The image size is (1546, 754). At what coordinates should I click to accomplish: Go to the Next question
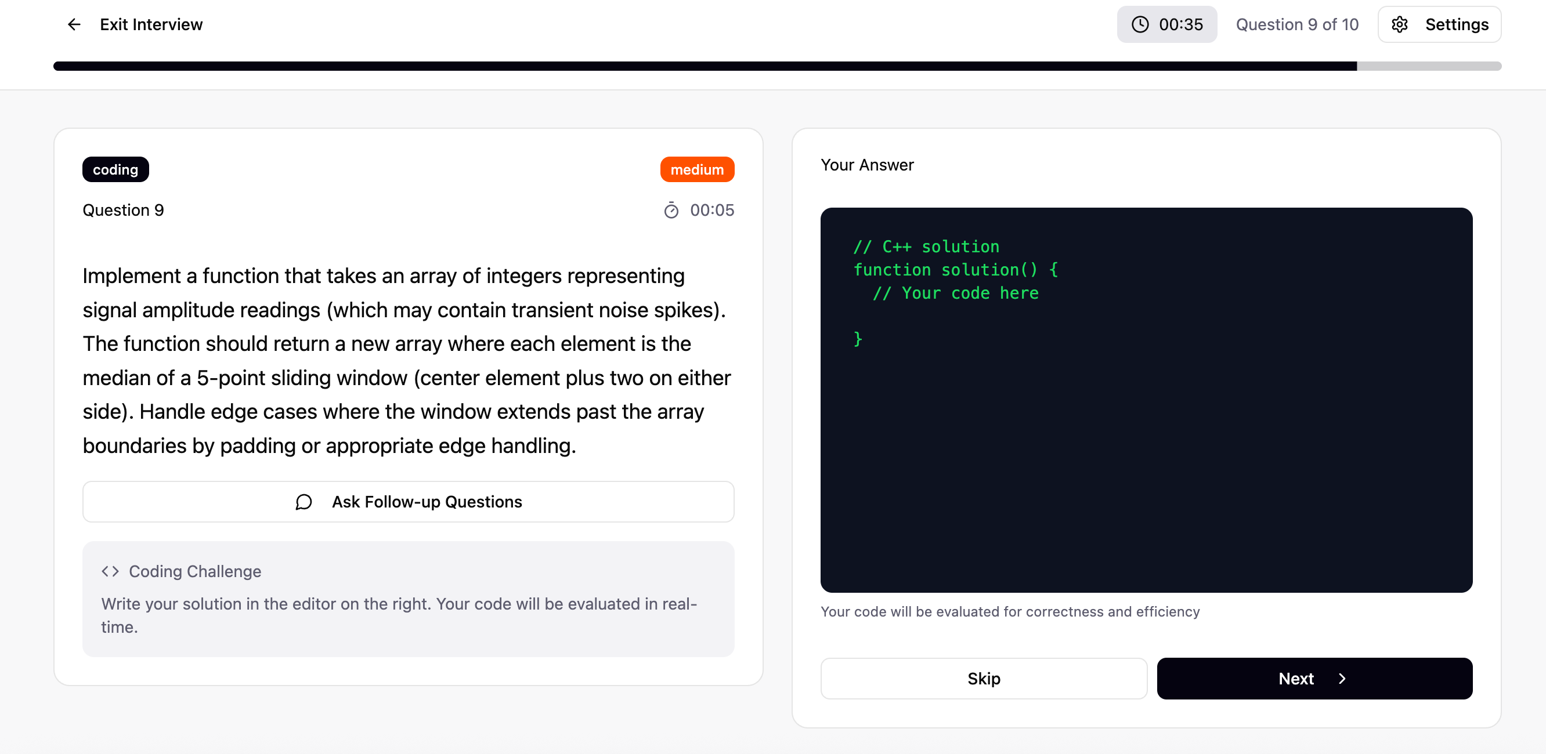[1296, 679]
